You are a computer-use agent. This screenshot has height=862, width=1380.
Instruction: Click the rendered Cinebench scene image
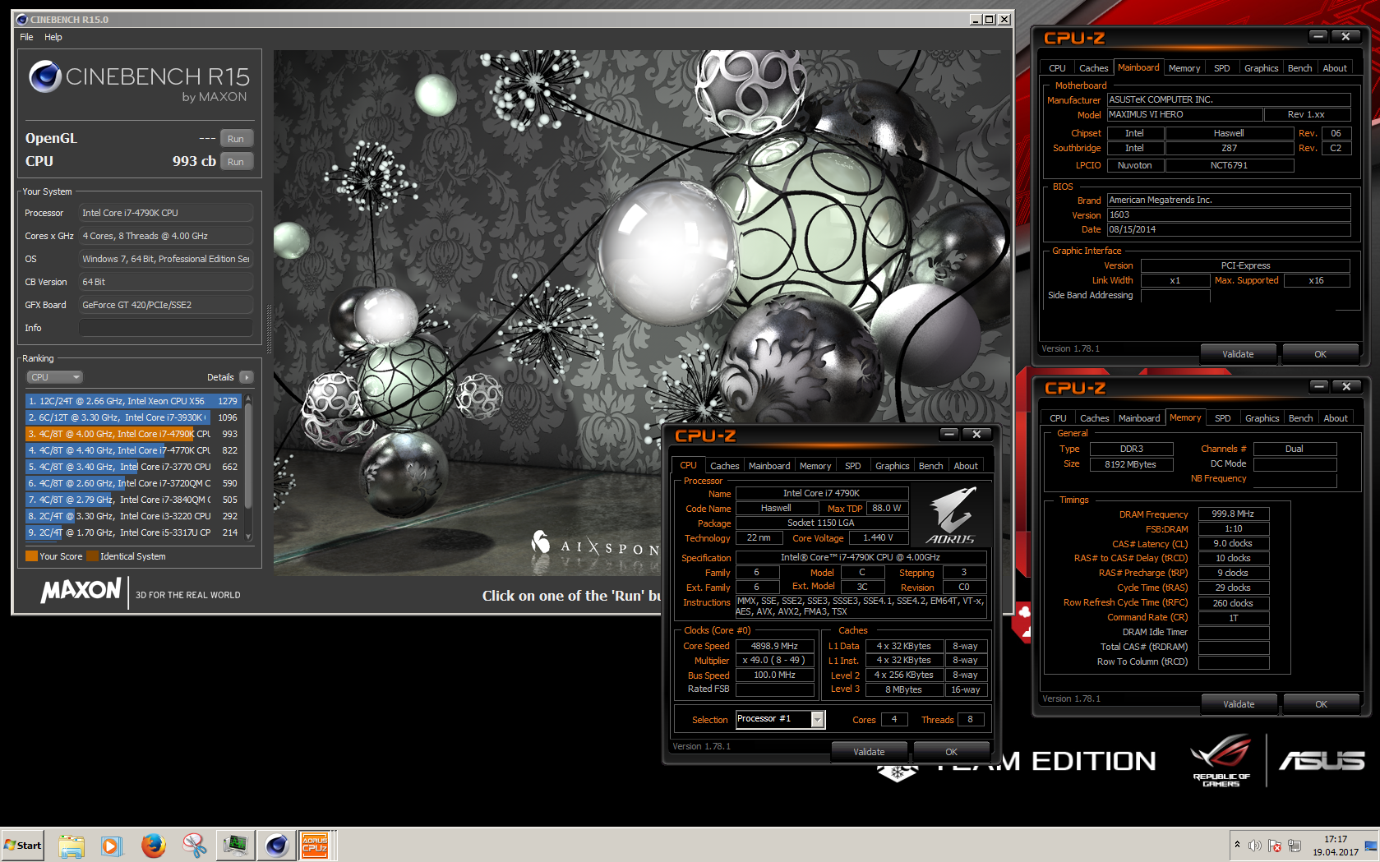[x=641, y=312]
